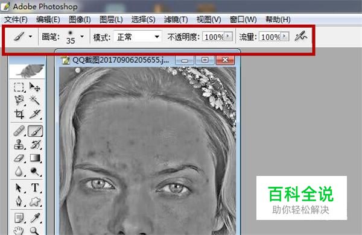Select the Crop tool
This screenshot has width=362, height=235.
click(19, 114)
